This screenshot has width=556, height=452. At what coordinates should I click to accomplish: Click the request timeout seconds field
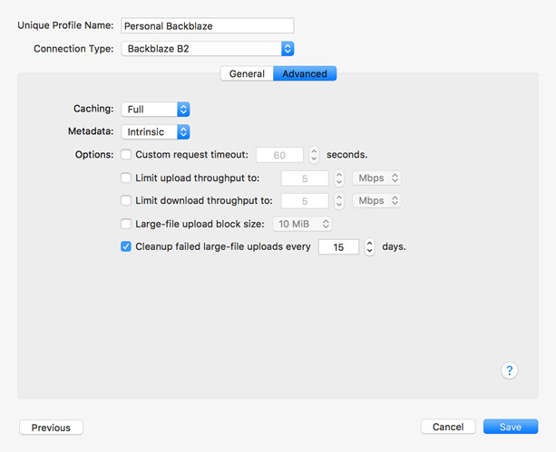point(279,155)
